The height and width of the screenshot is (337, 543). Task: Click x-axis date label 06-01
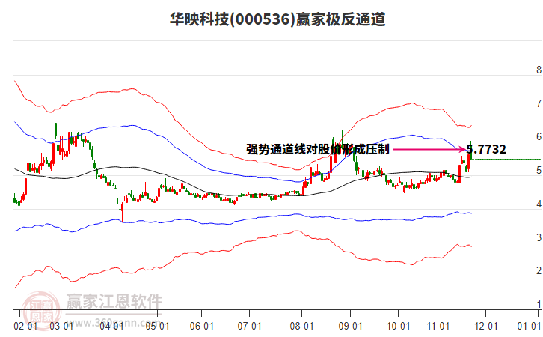201,327
